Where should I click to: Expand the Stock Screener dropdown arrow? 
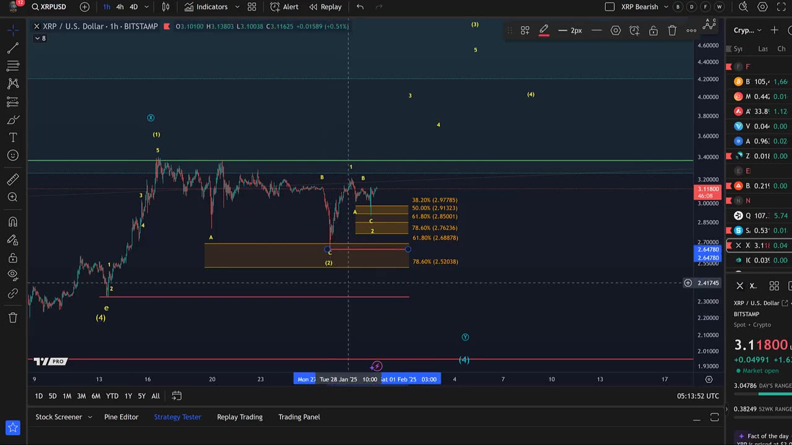point(90,417)
